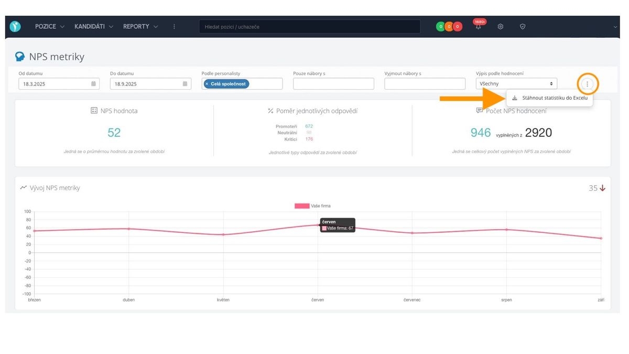Open calendar icon in Od datumu field
This screenshot has height=354, width=629.
(x=94, y=84)
